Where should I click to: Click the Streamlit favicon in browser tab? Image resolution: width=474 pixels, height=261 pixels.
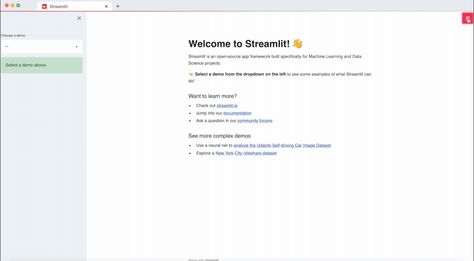(44, 6)
